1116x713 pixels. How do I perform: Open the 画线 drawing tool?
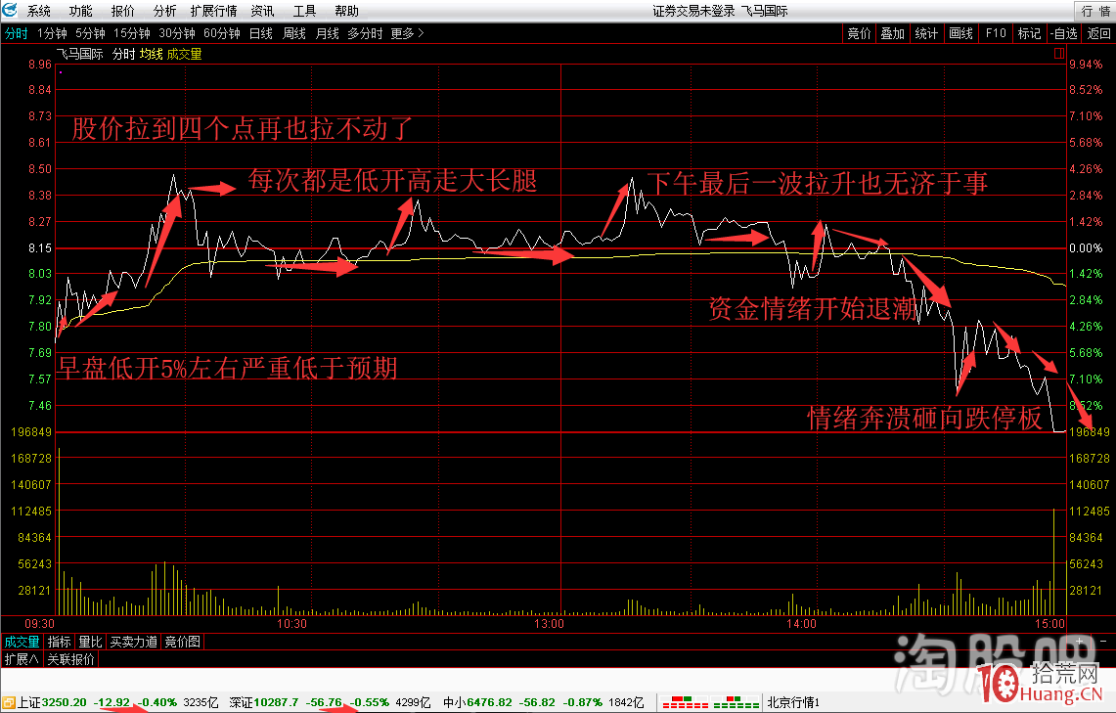point(960,32)
